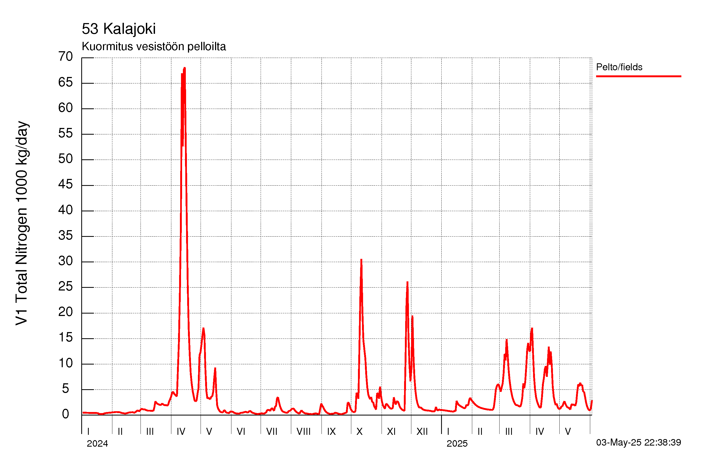Click the y-axis value 45
The width and height of the screenshot is (724, 456).
pos(65,184)
